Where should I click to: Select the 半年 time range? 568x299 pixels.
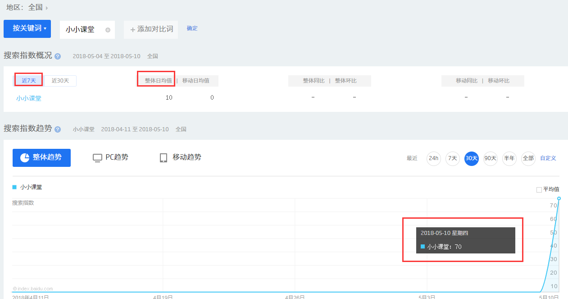click(509, 158)
